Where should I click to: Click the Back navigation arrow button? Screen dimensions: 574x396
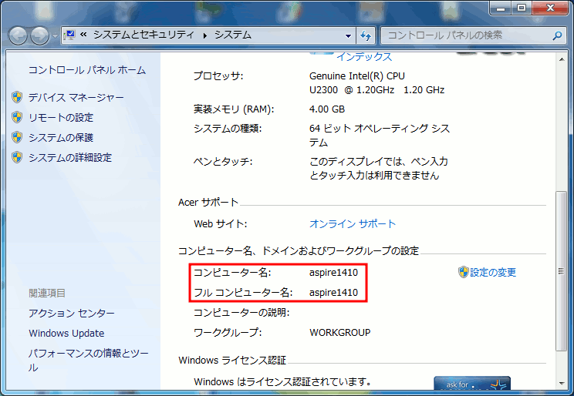(19, 35)
